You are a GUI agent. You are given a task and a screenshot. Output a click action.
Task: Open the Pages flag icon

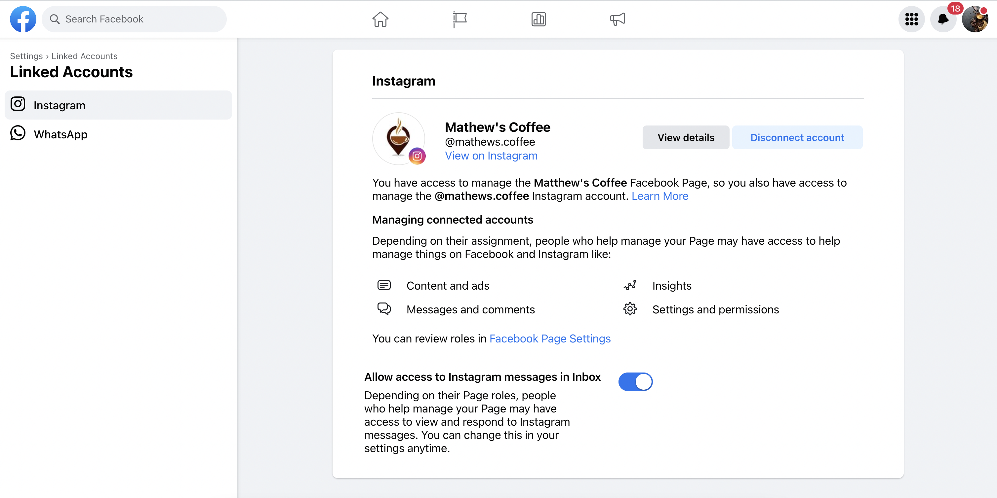click(459, 19)
